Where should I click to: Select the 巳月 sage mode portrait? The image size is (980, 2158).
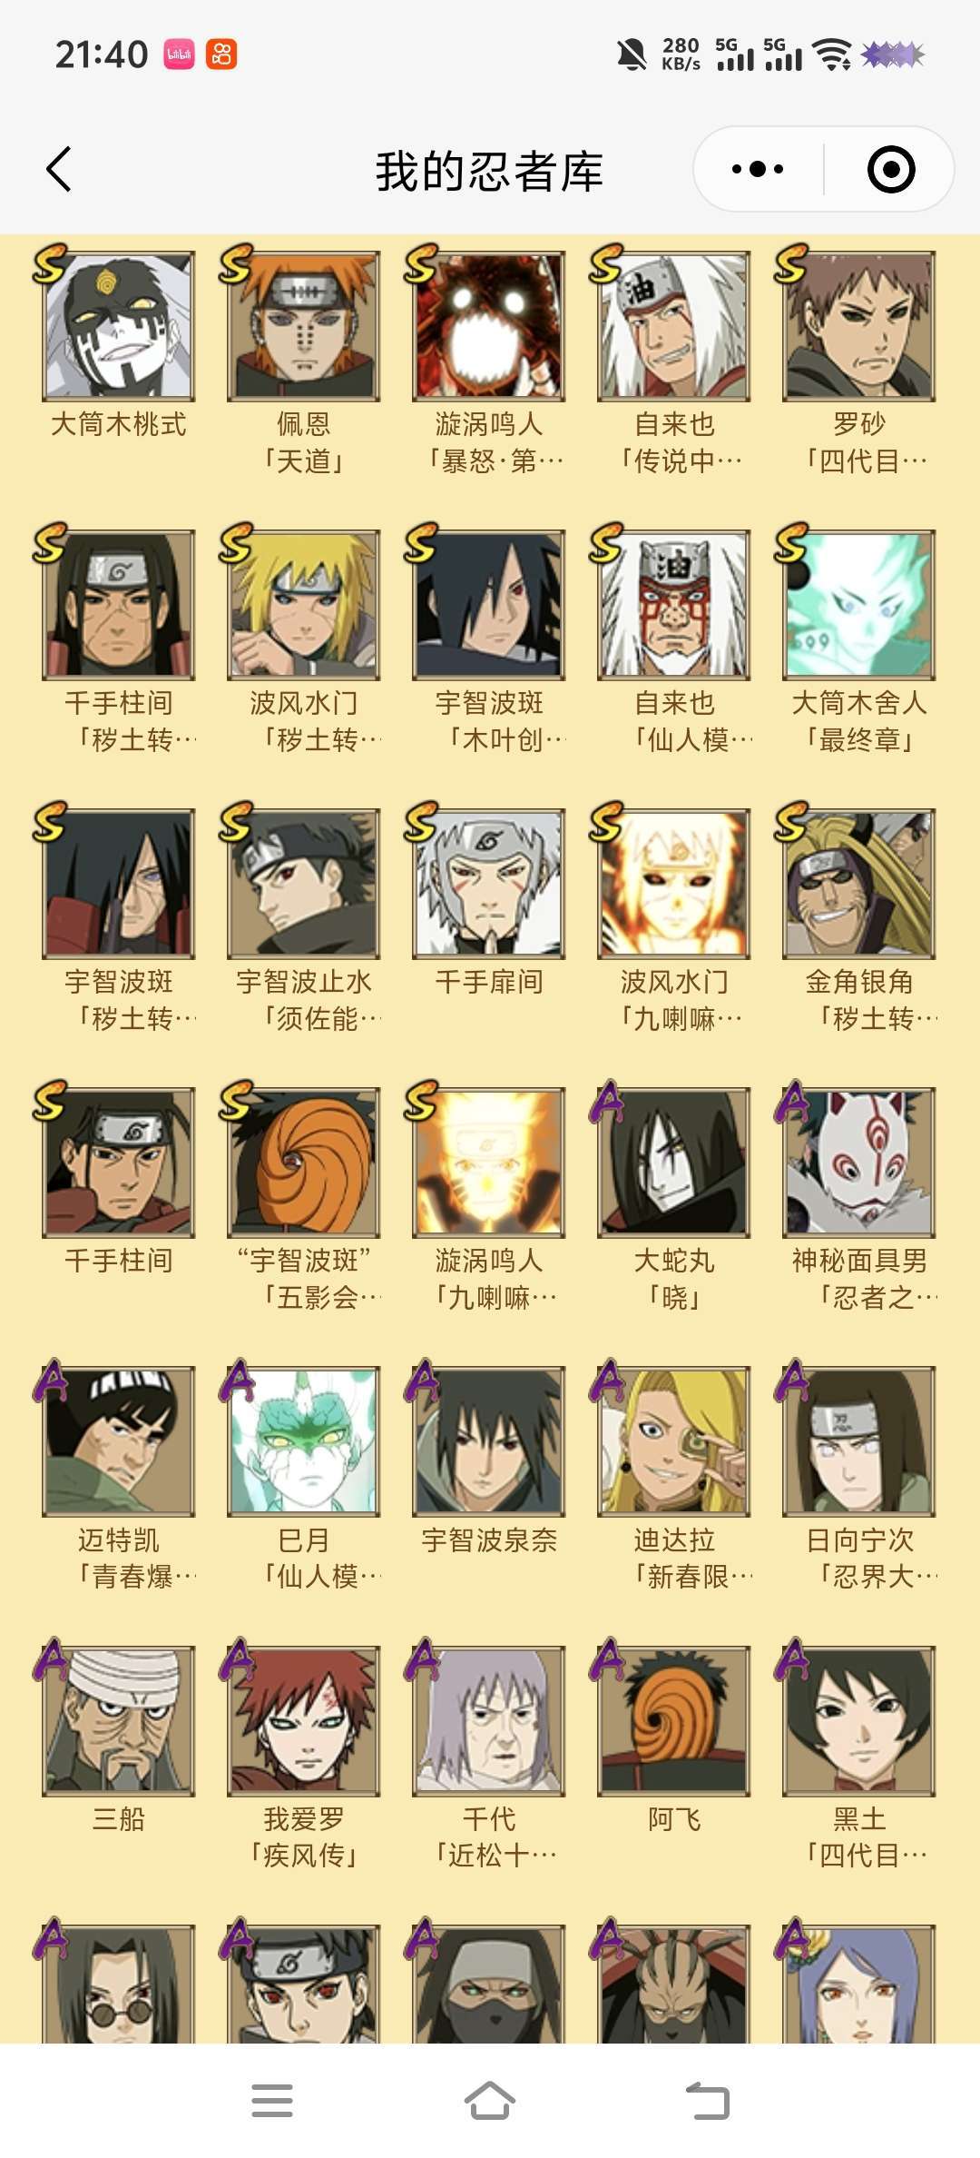(304, 1441)
